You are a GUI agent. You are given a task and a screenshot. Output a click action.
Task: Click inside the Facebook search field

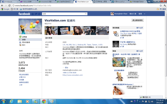coord(63,14)
